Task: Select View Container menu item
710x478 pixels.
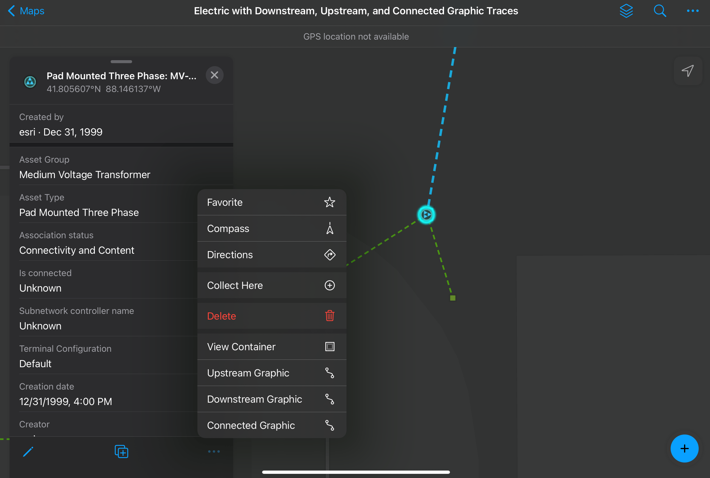Action: pyautogui.click(x=271, y=347)
